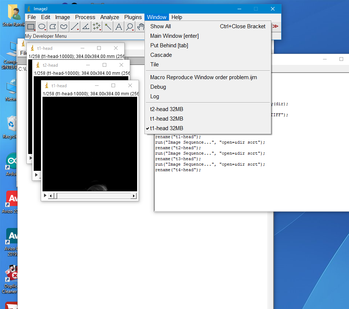Choose Cascade from the Window menu
349x309 pixels.
161,55
